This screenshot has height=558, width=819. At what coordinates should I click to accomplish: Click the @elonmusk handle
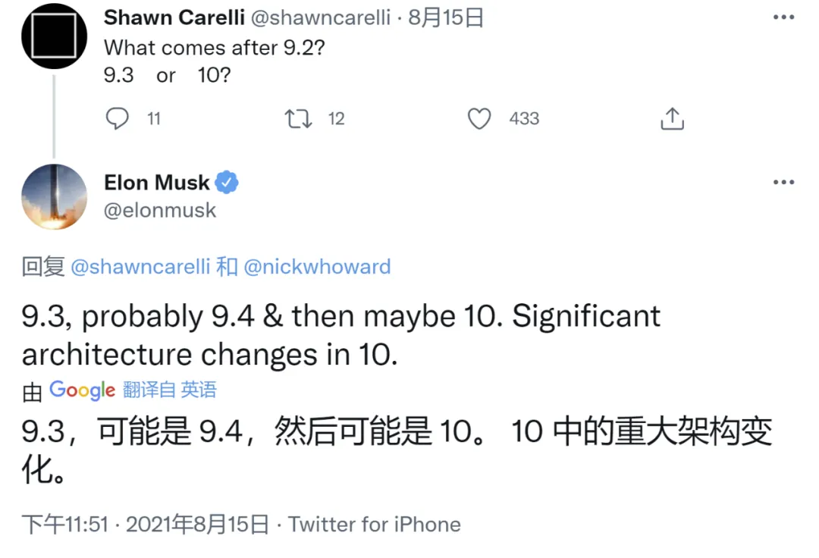[160, 210]
